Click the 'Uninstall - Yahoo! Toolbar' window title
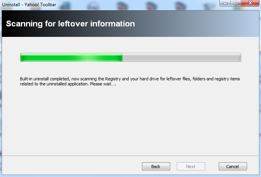This screenshot has height=177, width=261. 29,5
